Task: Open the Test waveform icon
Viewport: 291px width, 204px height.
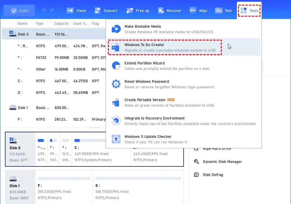Action: 219,10
